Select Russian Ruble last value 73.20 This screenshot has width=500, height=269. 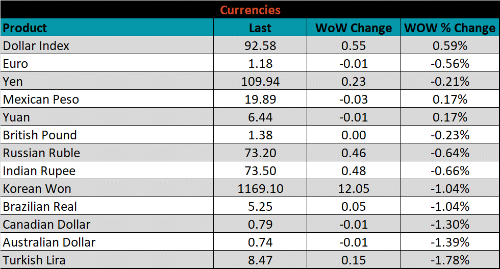[260, 153]
